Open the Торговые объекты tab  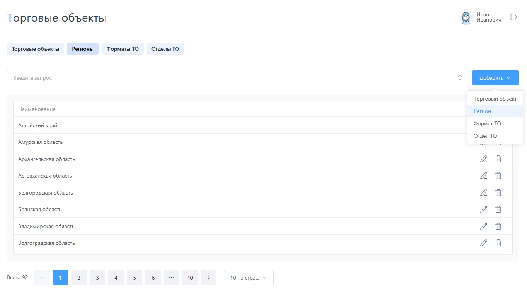(36, 49)
